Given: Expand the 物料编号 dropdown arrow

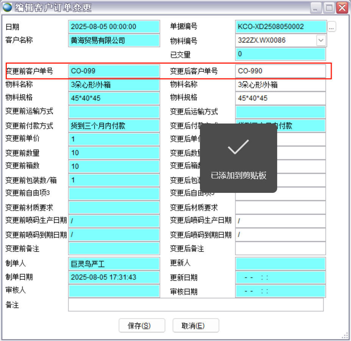Looking at the screenshot, I should pyautogui.click(x=321, y=40).
